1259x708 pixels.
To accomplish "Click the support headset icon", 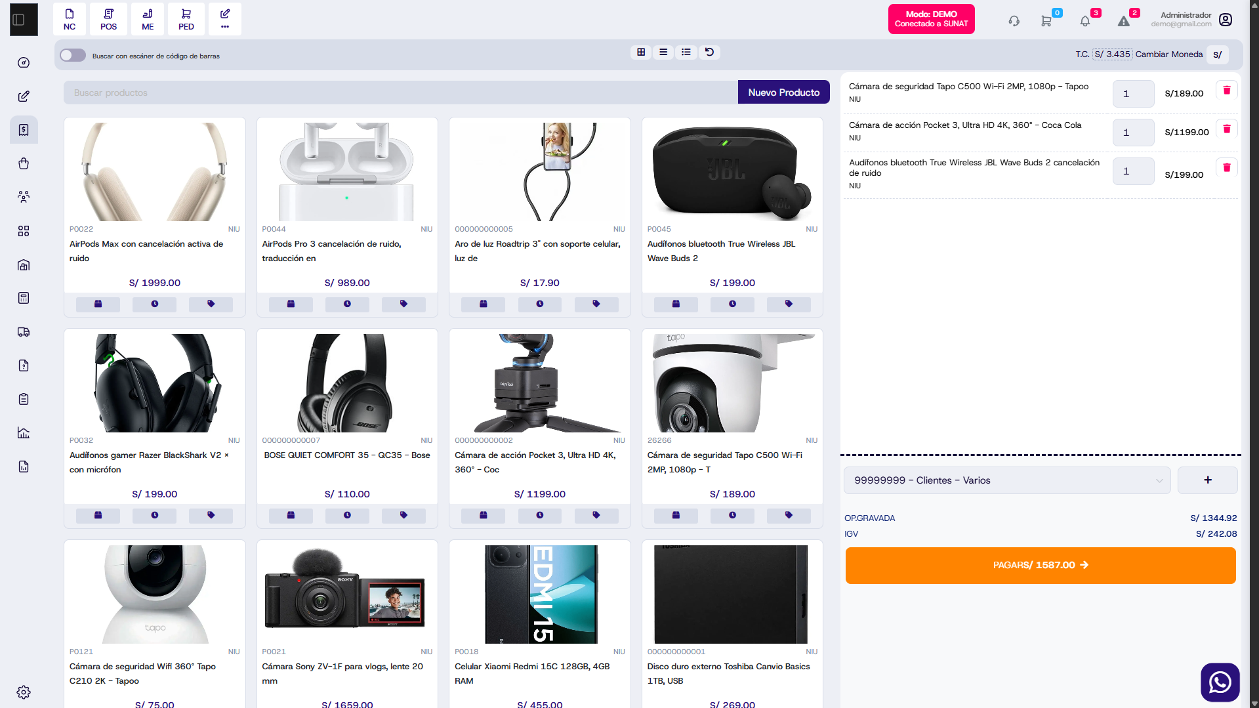I will click(1014, 21).
